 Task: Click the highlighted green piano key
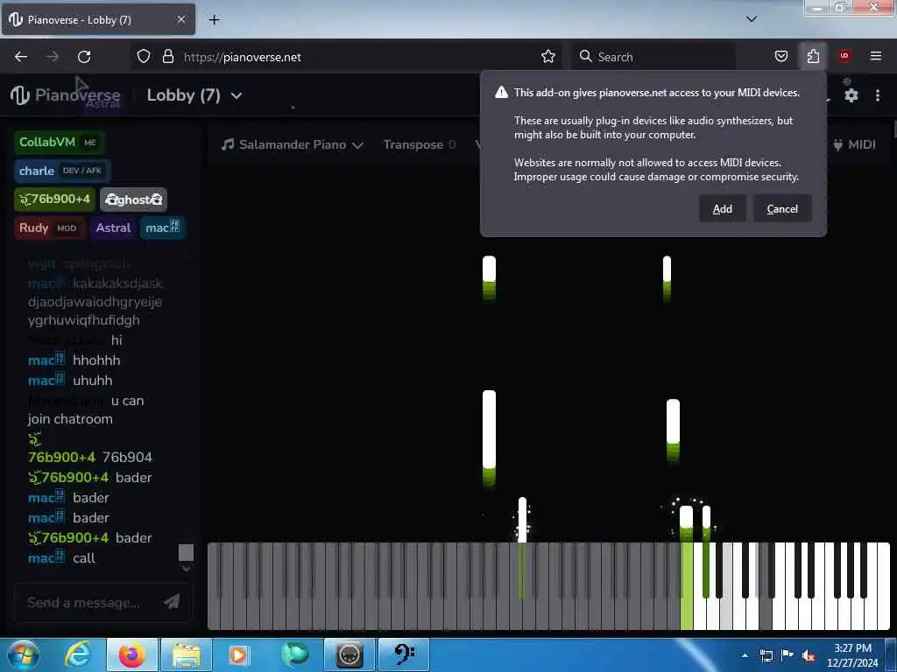(687, 586)
